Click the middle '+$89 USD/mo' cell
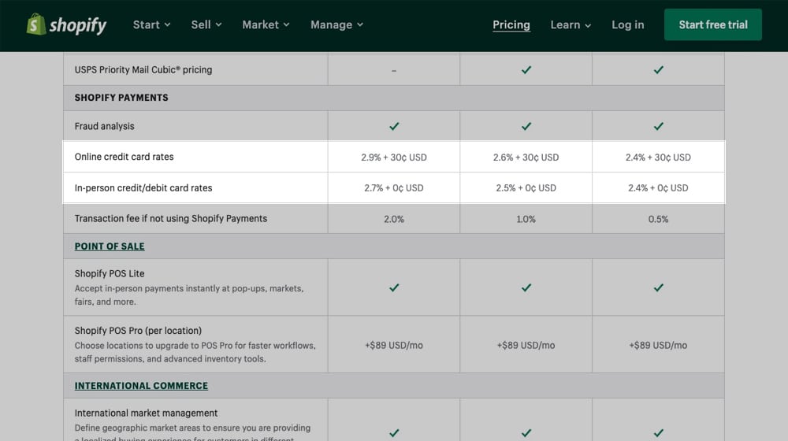Viewport: 788px width, 441px height. (526, 345)
